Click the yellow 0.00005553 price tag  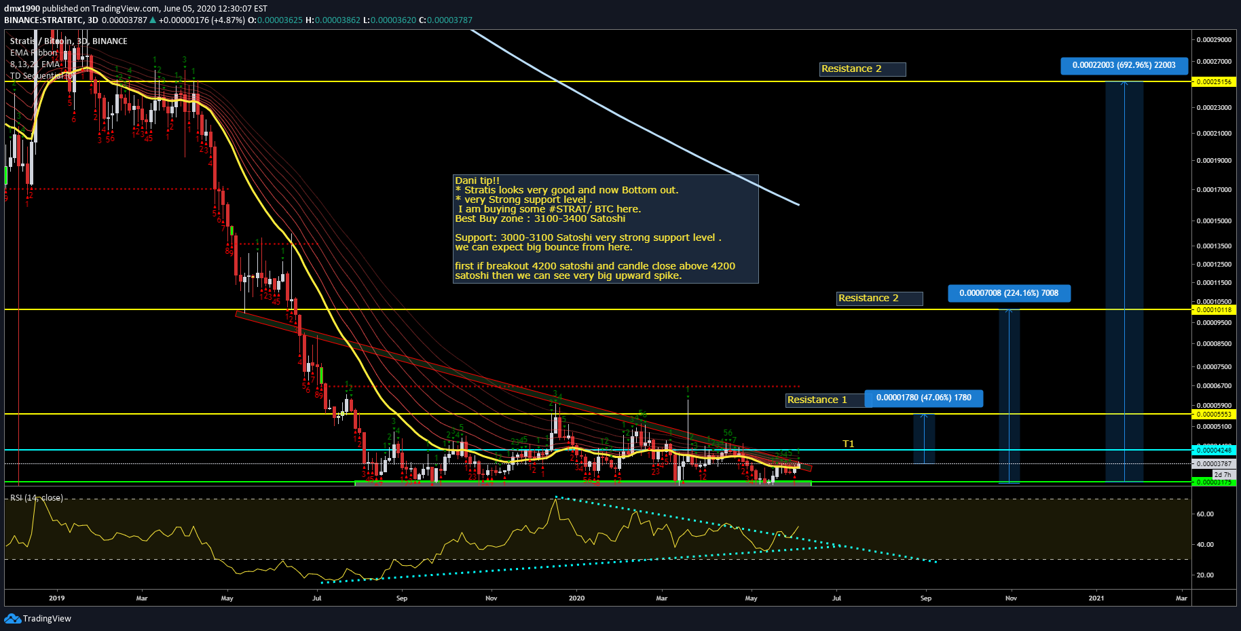pos(1214,414)
